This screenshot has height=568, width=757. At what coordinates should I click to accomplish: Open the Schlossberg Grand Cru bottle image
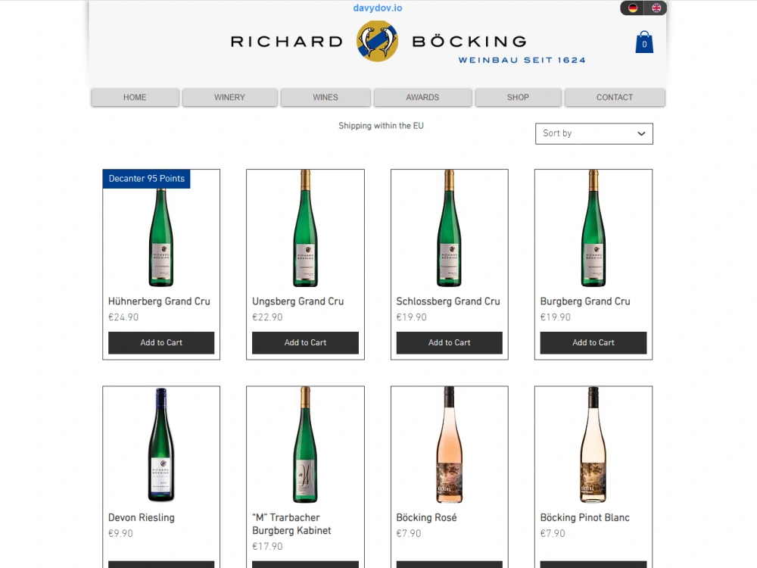coord(450,228)
